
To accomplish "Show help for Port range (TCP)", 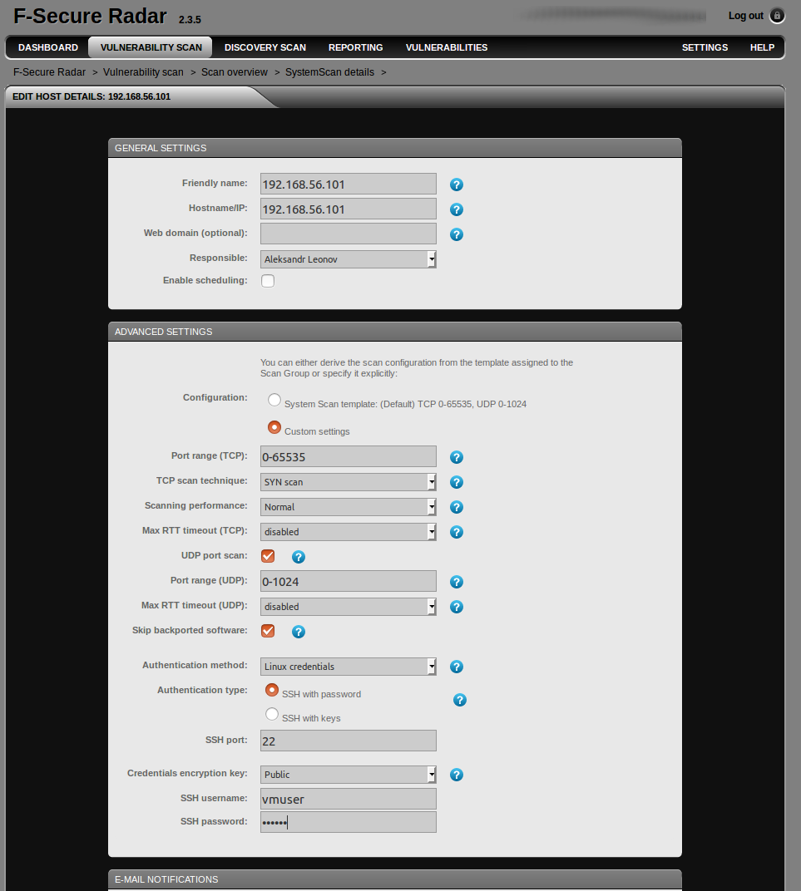I will 457,457.
